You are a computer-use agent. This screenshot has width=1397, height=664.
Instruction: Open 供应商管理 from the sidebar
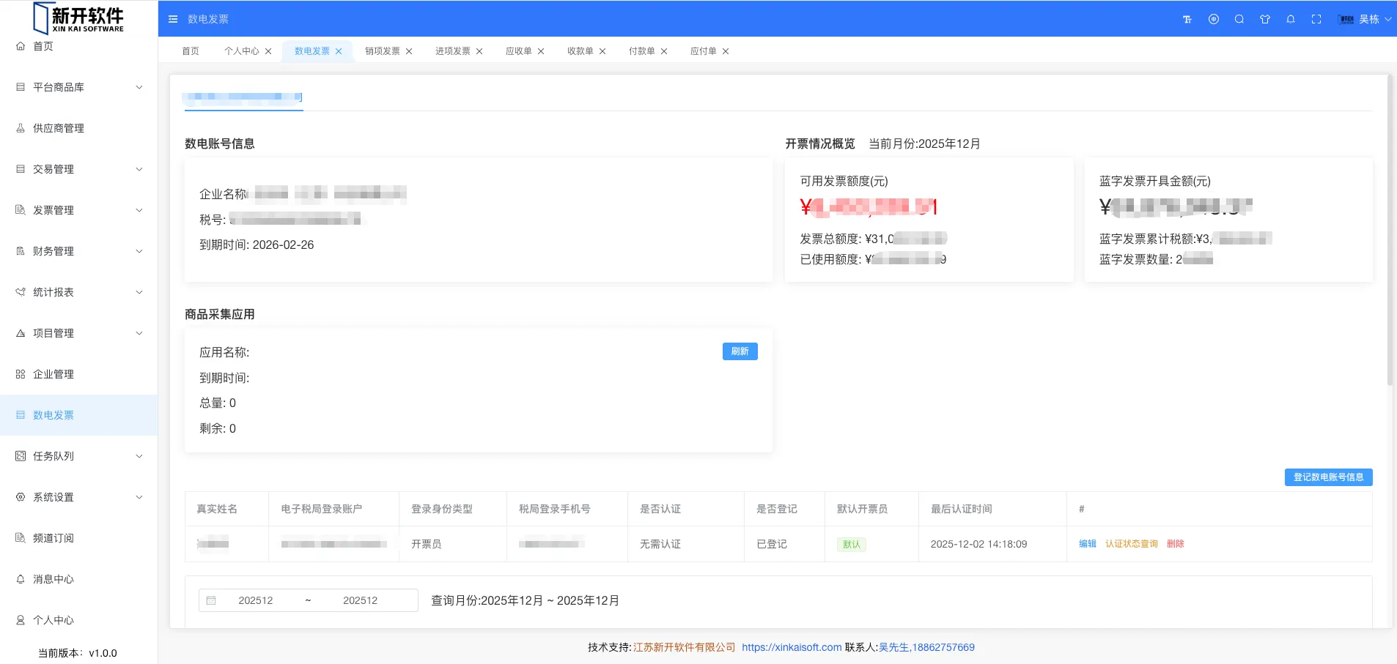(x=59, y=128)
